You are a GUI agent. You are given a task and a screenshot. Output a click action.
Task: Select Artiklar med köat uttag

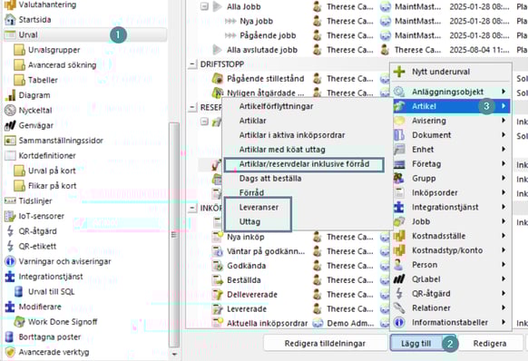(x=282, y=150)
